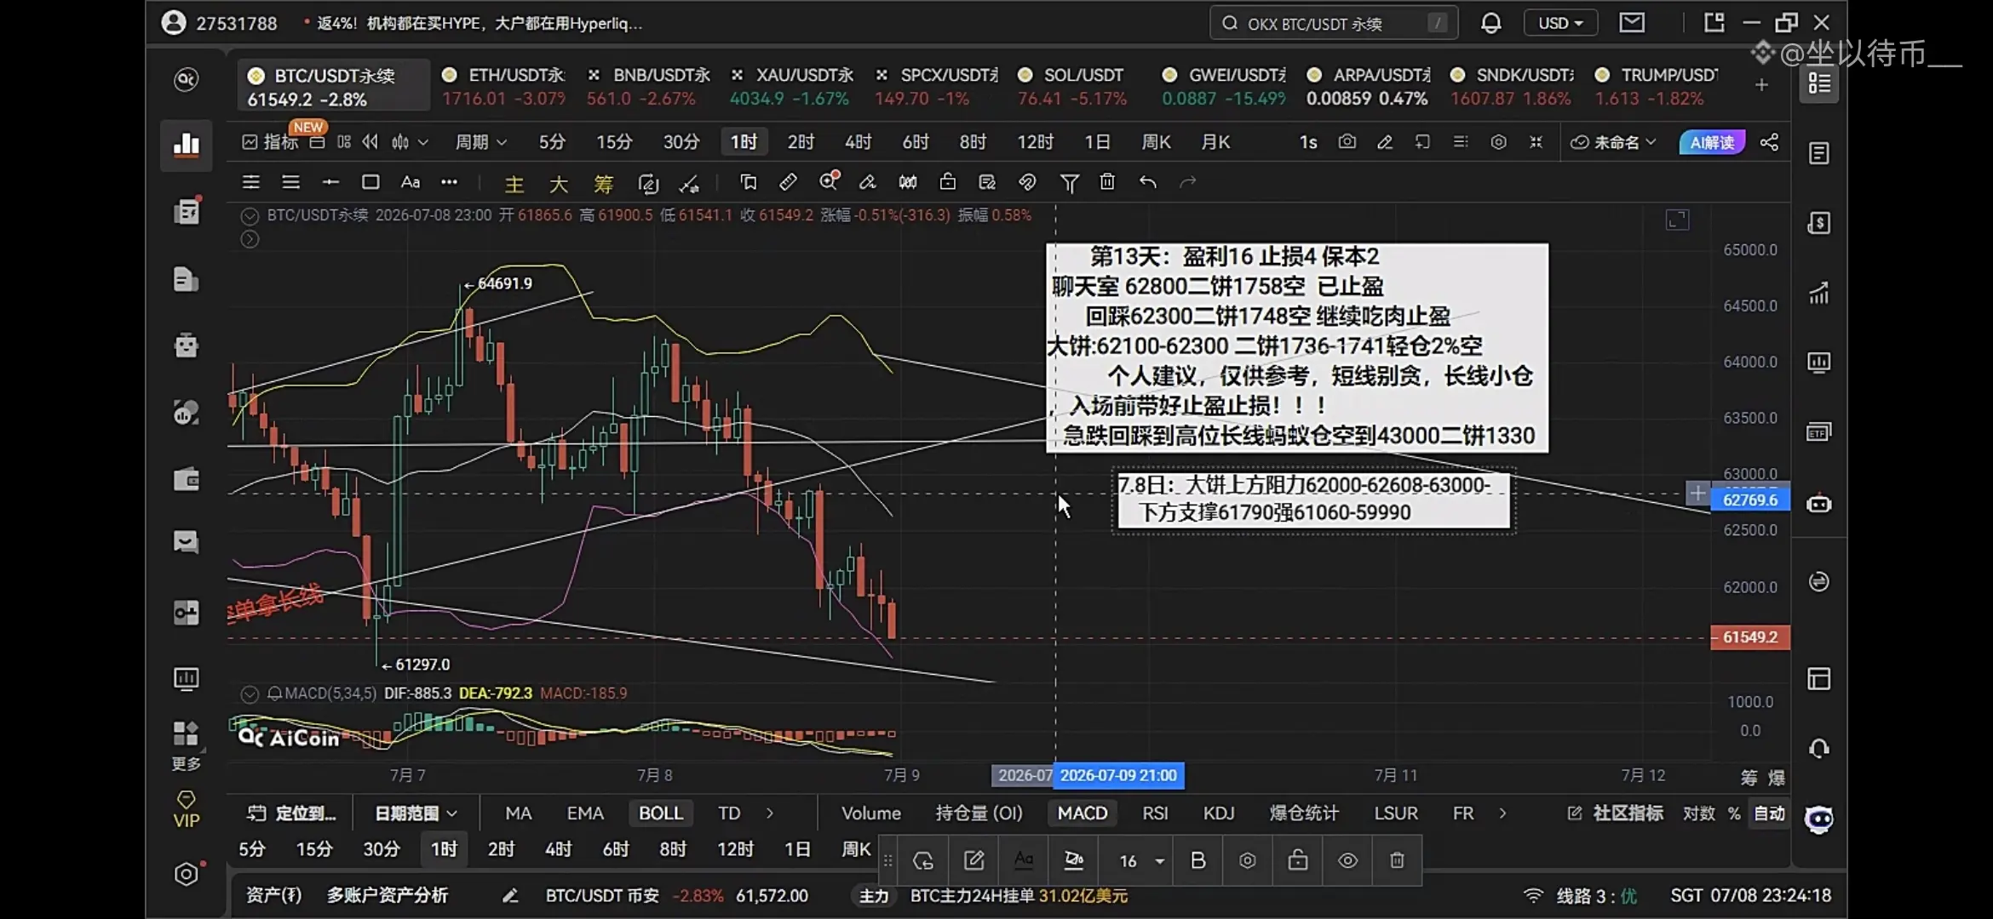
Task: Click the AiCoin logo icon in the left sidebar
Action: [186, 80]
